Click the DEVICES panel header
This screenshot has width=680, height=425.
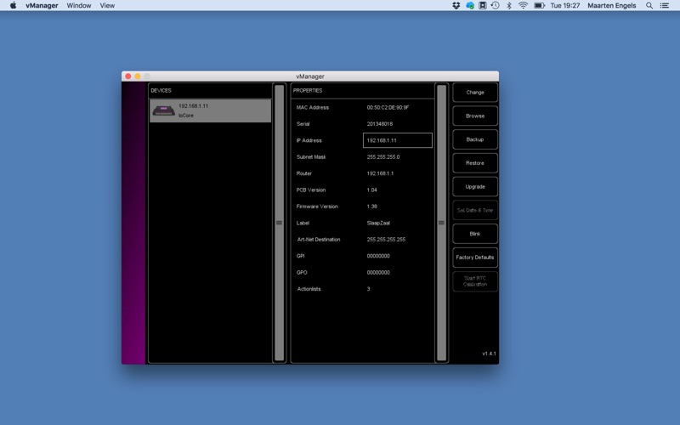point(161,91)
